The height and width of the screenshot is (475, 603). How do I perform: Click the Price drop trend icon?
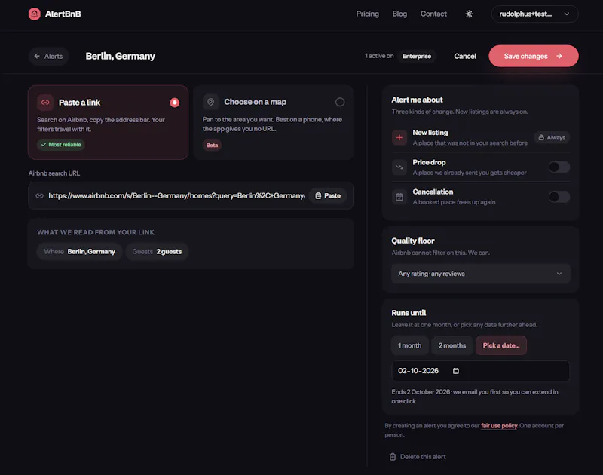pyautogui.click(x=399, y=167)
